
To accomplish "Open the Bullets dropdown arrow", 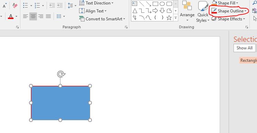I will coord(31,6).
